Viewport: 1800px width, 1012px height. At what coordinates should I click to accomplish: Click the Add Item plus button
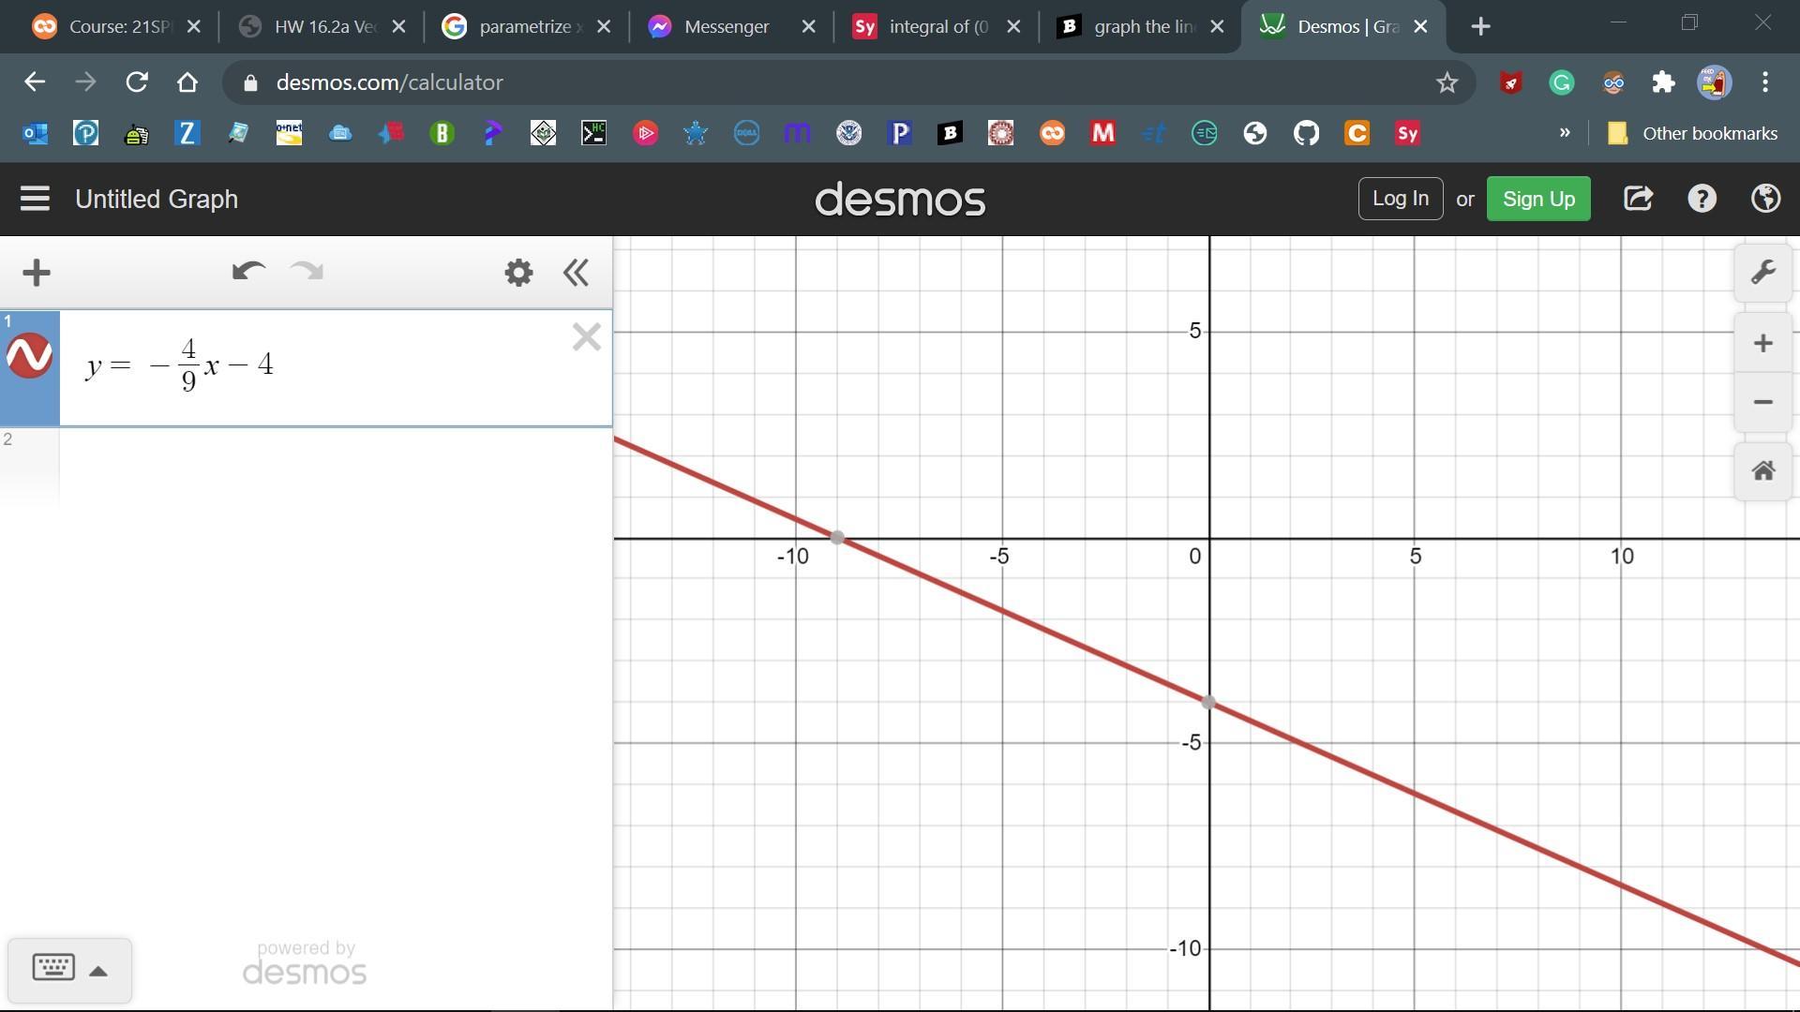tap(36, 273)
